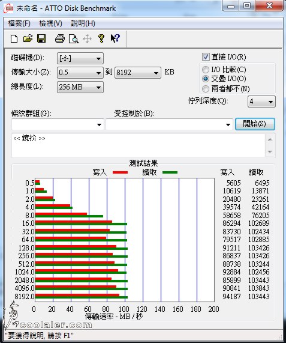Click the 測試結果 heading

143,163
